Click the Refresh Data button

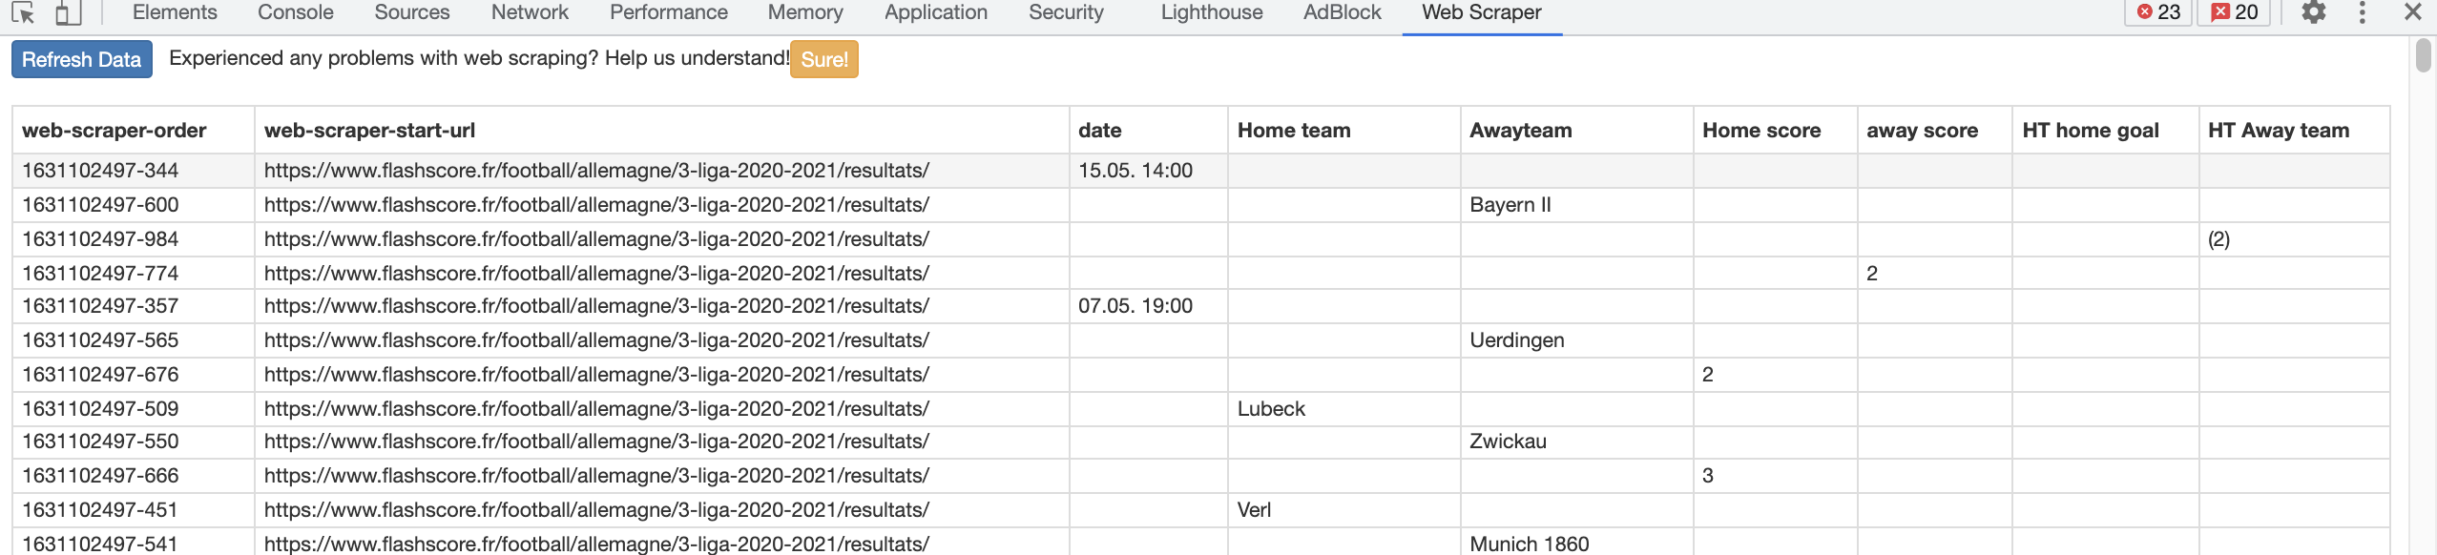click(82, 59)
